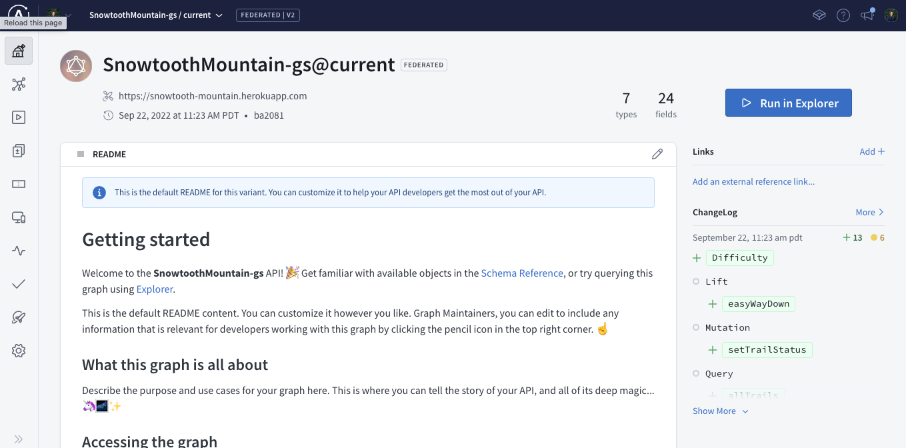
Task: Open the Operations pulse sidebar icon
Action: (x=19, y=251)
